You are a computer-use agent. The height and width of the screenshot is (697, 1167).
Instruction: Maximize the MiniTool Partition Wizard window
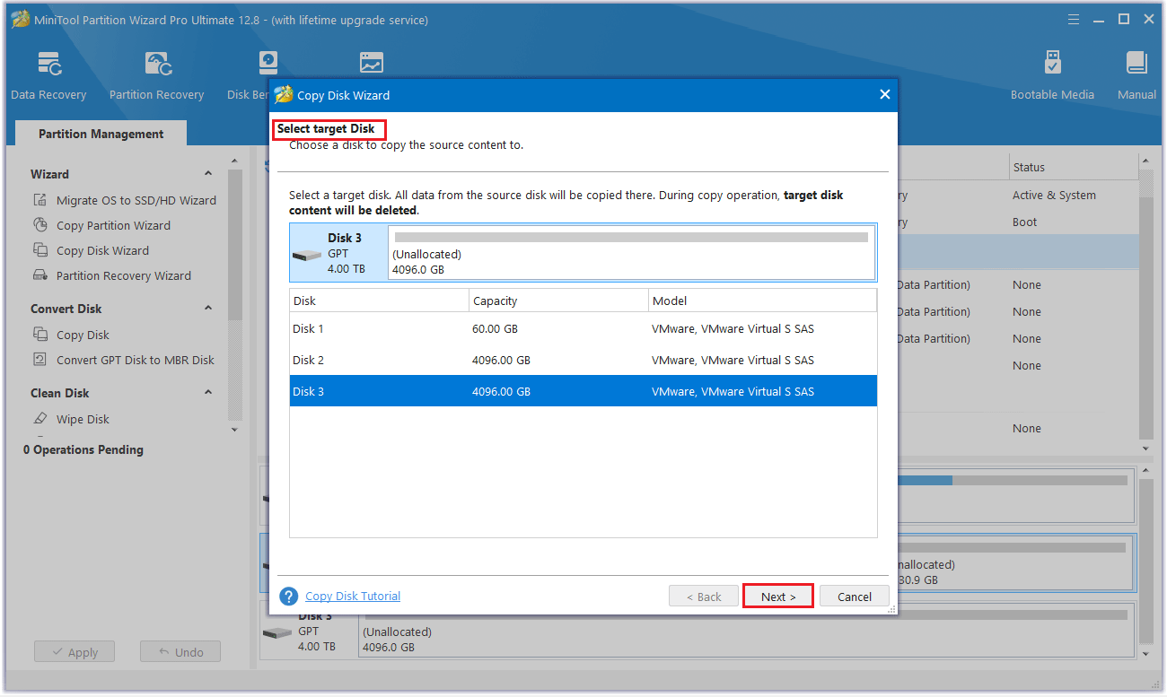1123,19
